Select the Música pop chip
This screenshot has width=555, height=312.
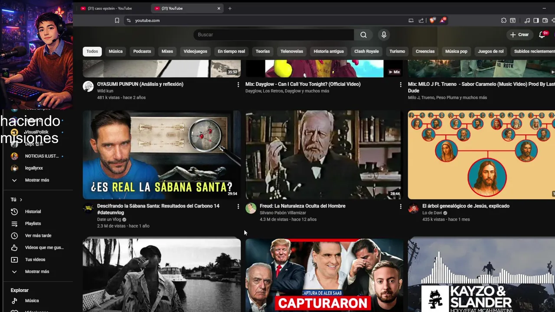[x=456, y=51]
